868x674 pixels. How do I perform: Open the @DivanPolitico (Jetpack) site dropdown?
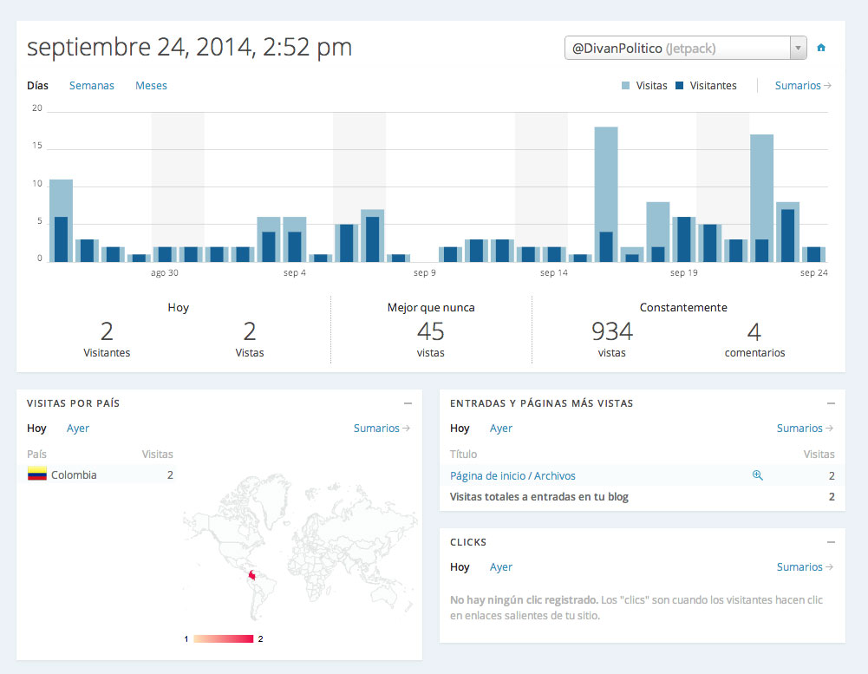685,49
